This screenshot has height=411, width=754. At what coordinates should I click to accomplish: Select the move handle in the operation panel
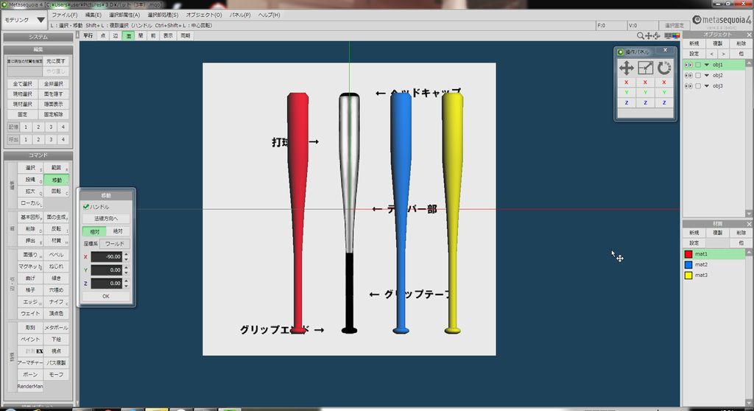coord(626,68)
